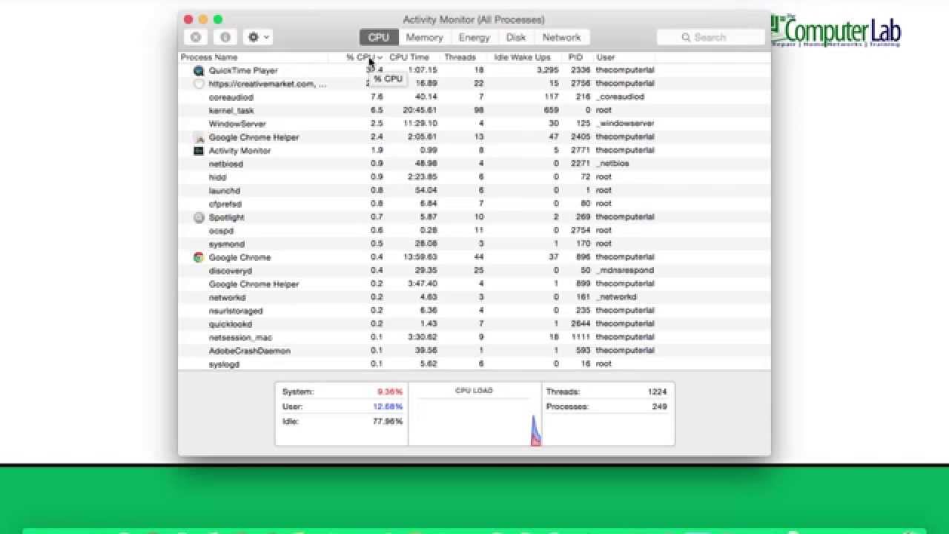Switch to the Memory tab

(424, 37)
